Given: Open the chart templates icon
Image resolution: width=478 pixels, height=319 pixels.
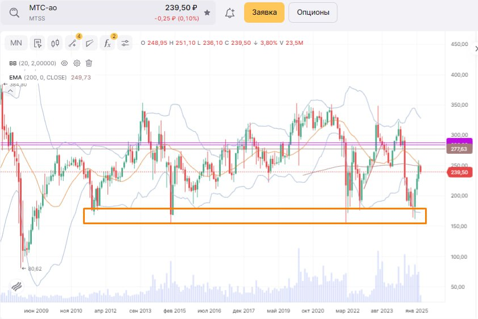Looking at the screenshot, I should pos(38,43).
